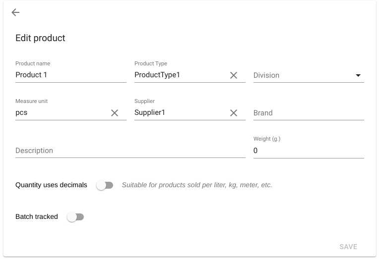Focus the Brand input field
The width and height of the screenshot is (379, 259).
309,113
